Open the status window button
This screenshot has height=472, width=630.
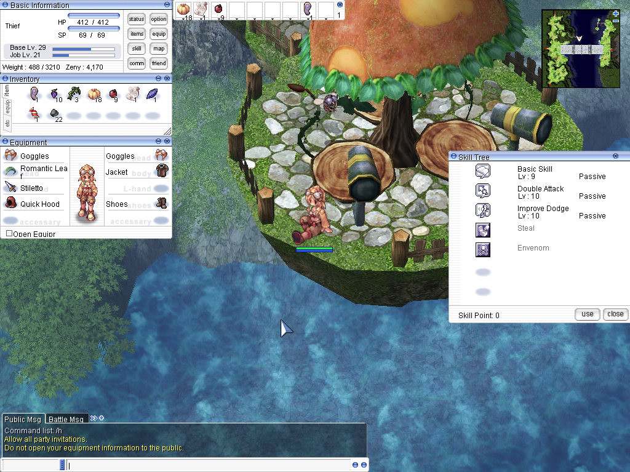[137, 19]
